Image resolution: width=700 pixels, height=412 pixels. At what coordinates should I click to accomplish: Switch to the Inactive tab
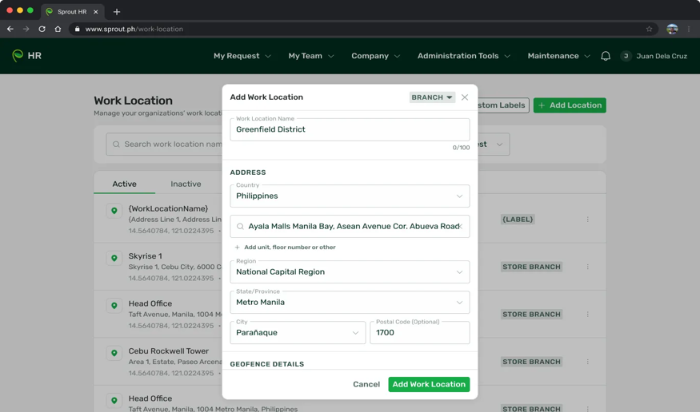[x=186, y=184]
